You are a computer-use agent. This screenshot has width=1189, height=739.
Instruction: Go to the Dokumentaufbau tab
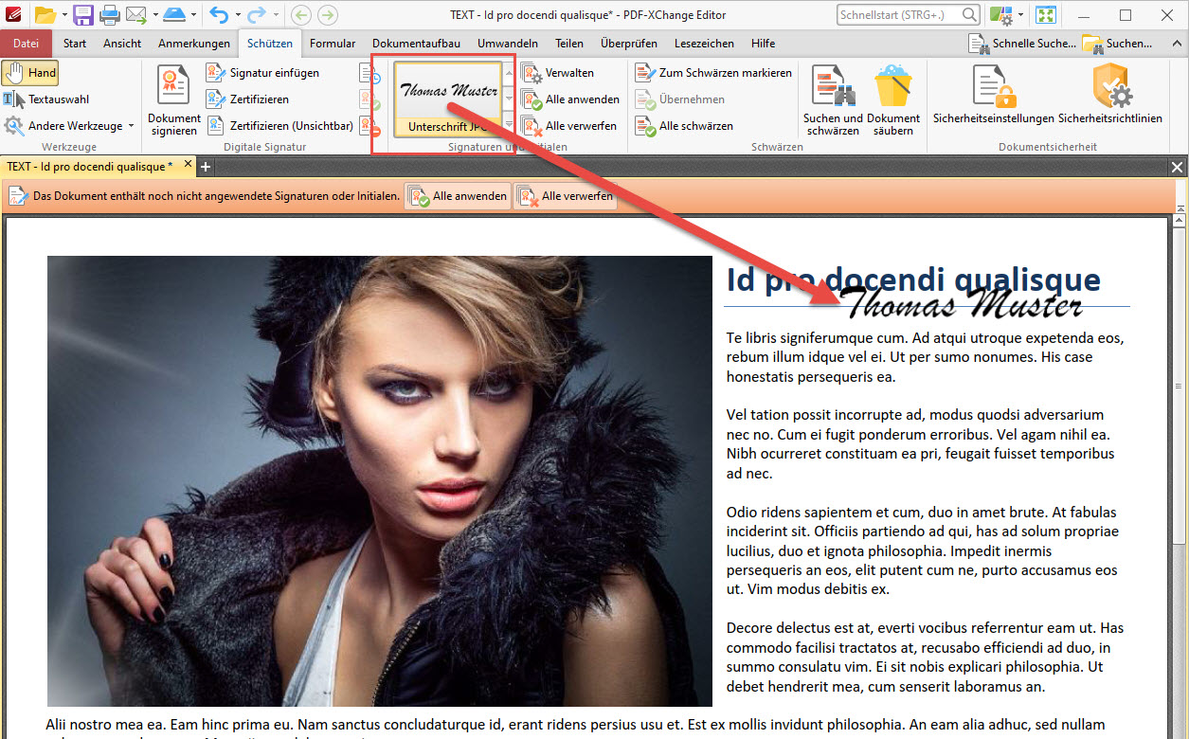416,44
